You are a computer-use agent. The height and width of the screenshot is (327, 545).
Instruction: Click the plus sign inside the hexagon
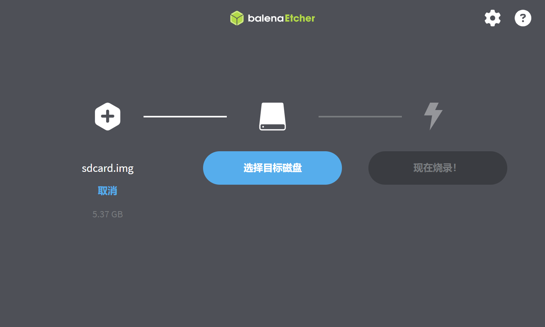108,116
